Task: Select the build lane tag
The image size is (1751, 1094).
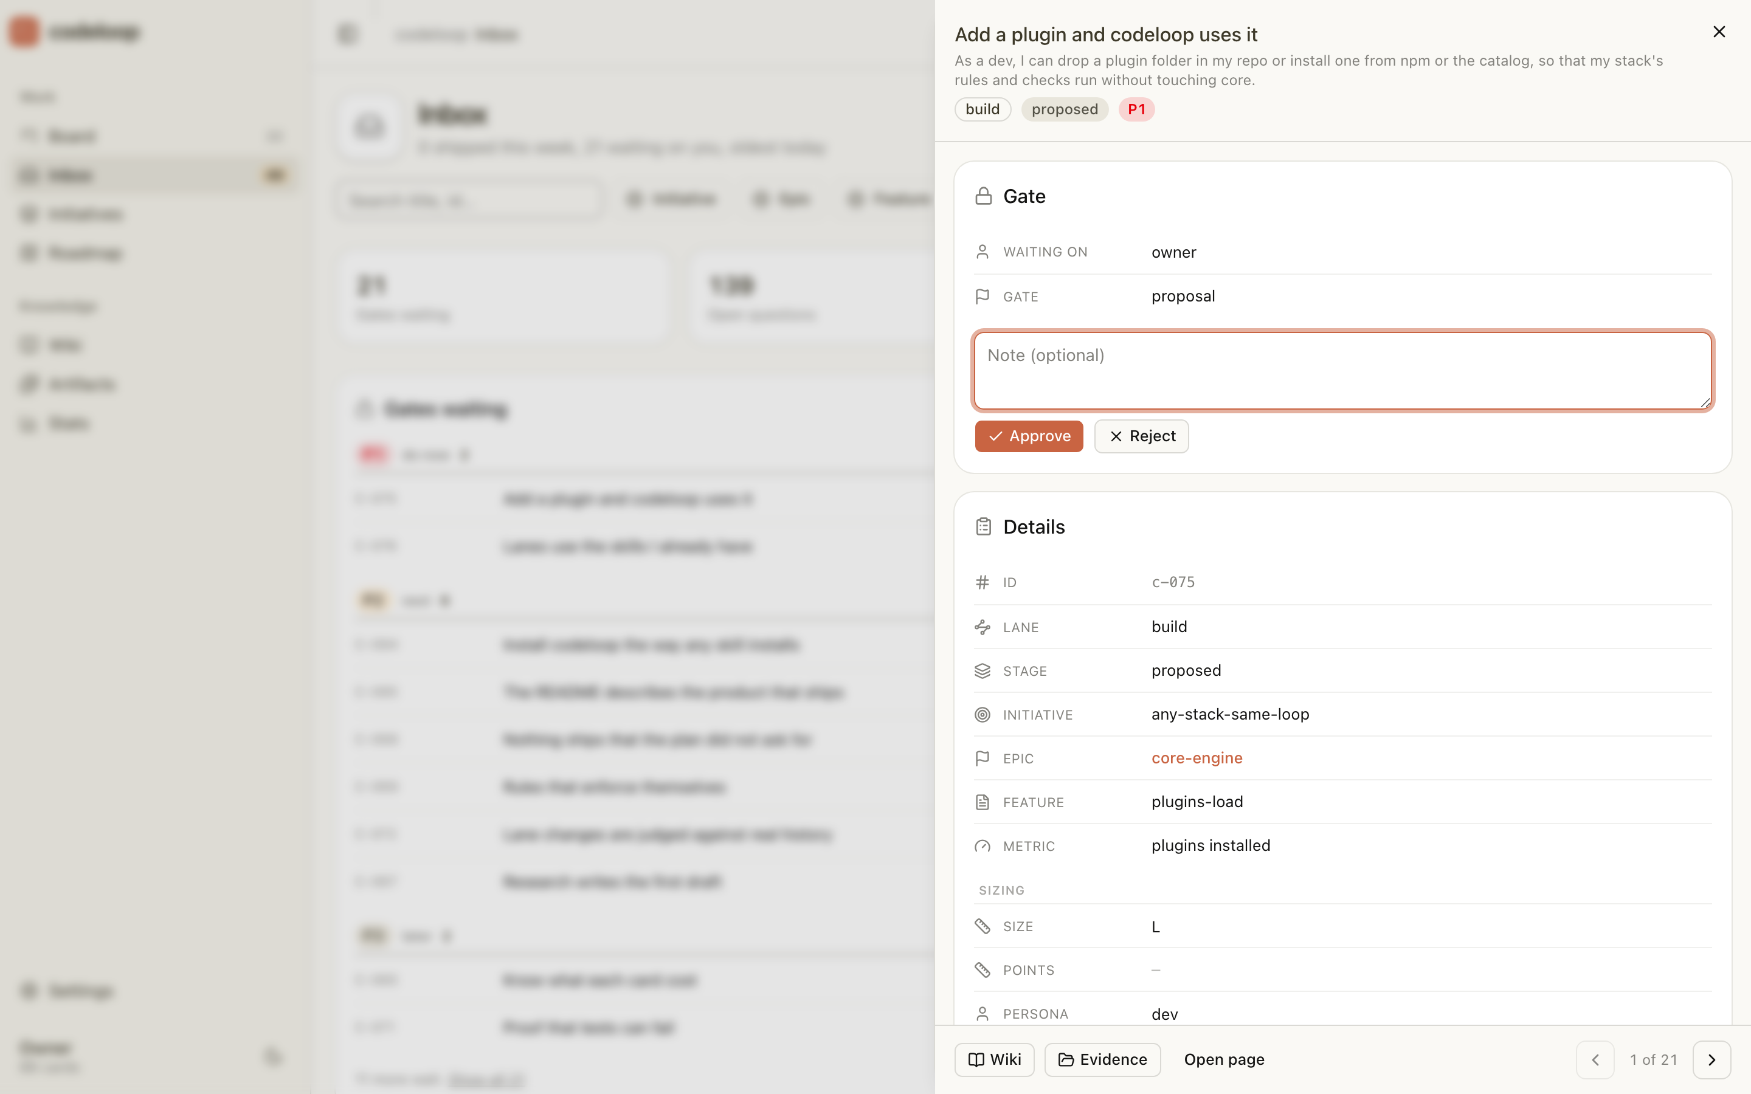Action: coord(983,109)
